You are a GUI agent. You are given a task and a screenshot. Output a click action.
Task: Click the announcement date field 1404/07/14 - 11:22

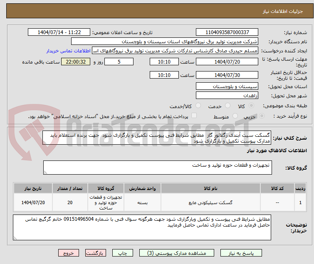[59, 32]
